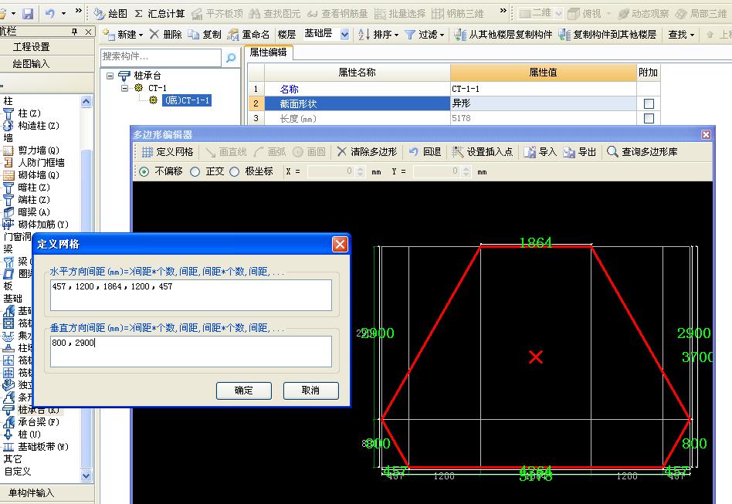Delete component with 删除 icon
The width and height of the screenshot is (732, 504).
pyautogui.click(x=154, y=34)
